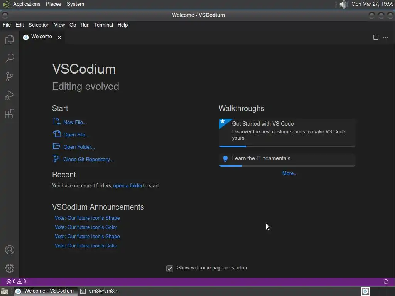This screenshot has width=395, height=296.
Task: Open the Accounts menu icon
Action: click(10, 250)
